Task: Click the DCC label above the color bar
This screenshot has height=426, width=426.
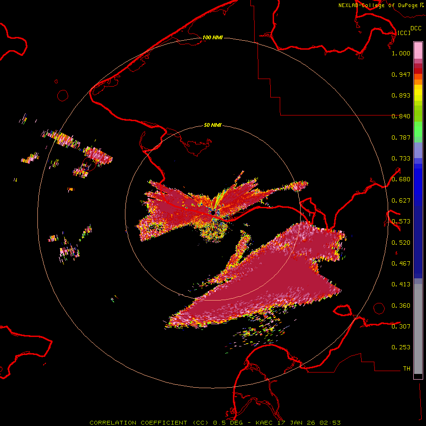Action: click(x=416, y=28)
